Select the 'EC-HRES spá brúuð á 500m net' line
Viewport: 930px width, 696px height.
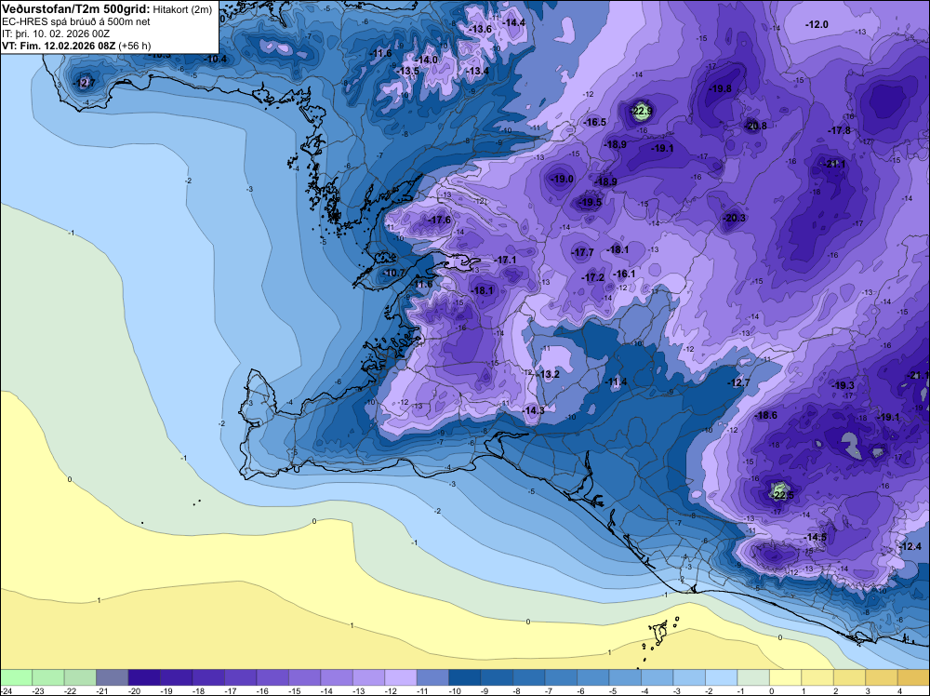click(76, 22)
